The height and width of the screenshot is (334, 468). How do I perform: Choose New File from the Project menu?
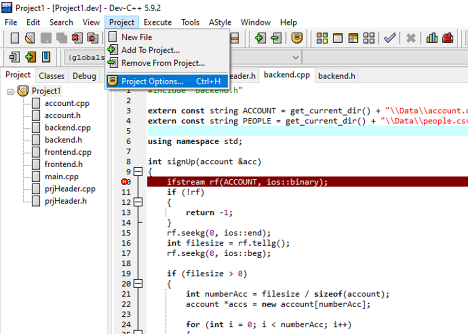(168, 37)
